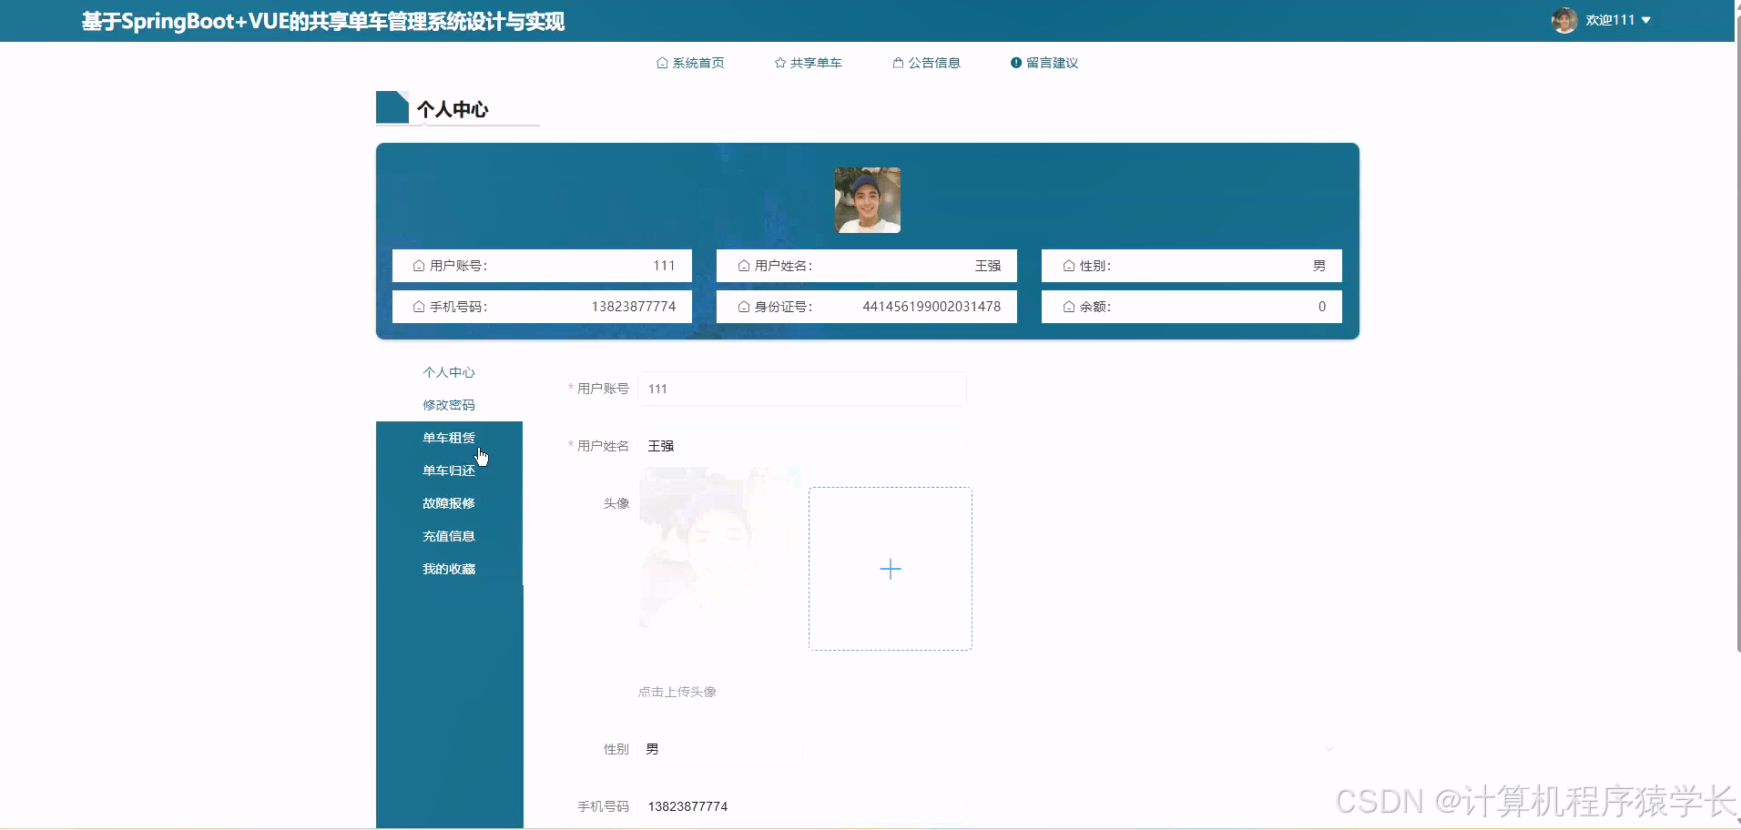Click the plus icon in the avatar upload box
Image resolution: width=1741 pixels, height=830 pixels.
[x=891, y=568]
